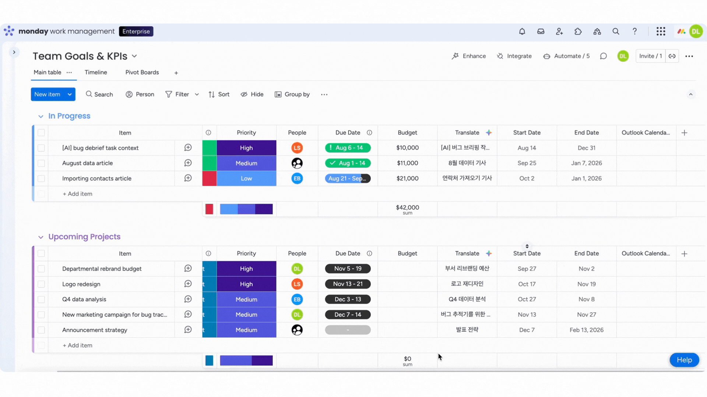This screenshot has width=707, height=397.
Task: Expand the Team Goals & KPIs board menu
Action: click(x=134, y=56)
